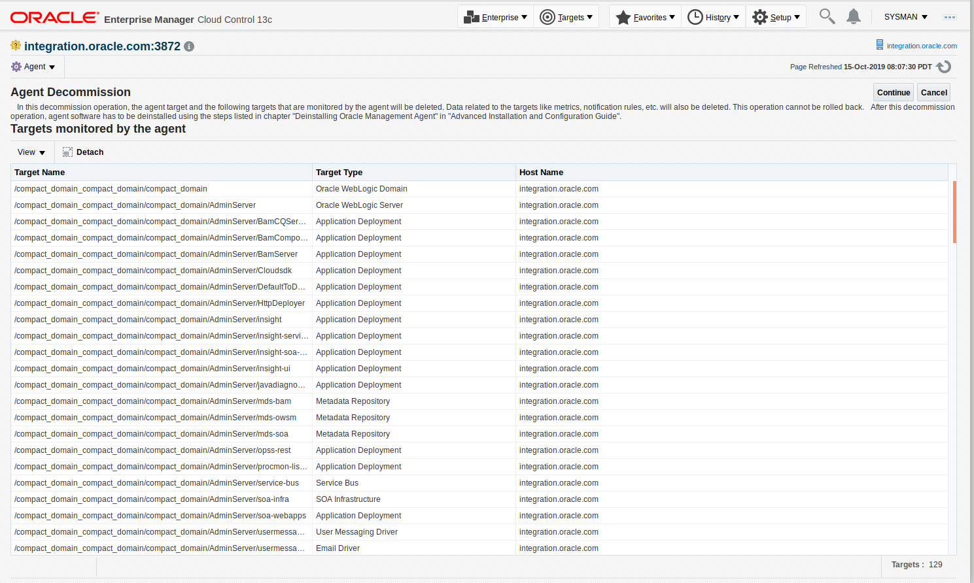Click the Oracle logo
The width and height of the screenshot is (974, 583).
pos(55,18)
